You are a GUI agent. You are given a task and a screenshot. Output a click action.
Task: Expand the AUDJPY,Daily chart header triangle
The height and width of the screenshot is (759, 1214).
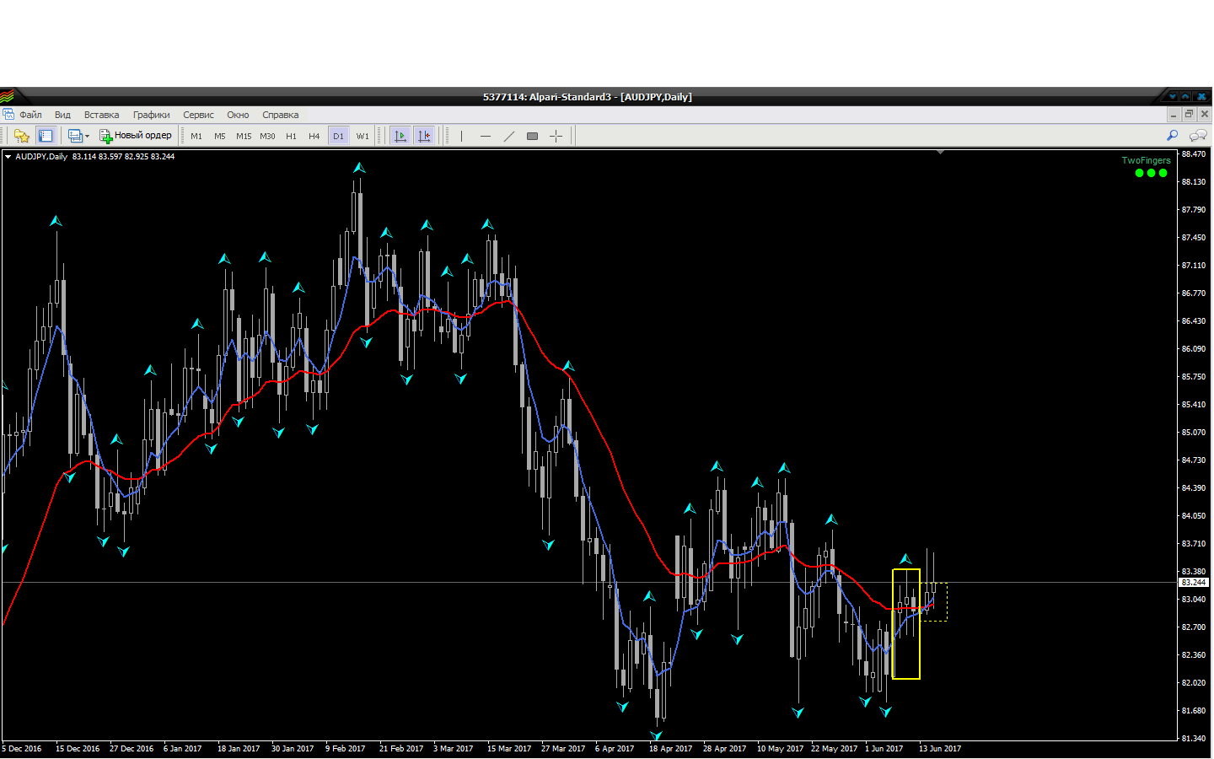(x=8, y=156)
